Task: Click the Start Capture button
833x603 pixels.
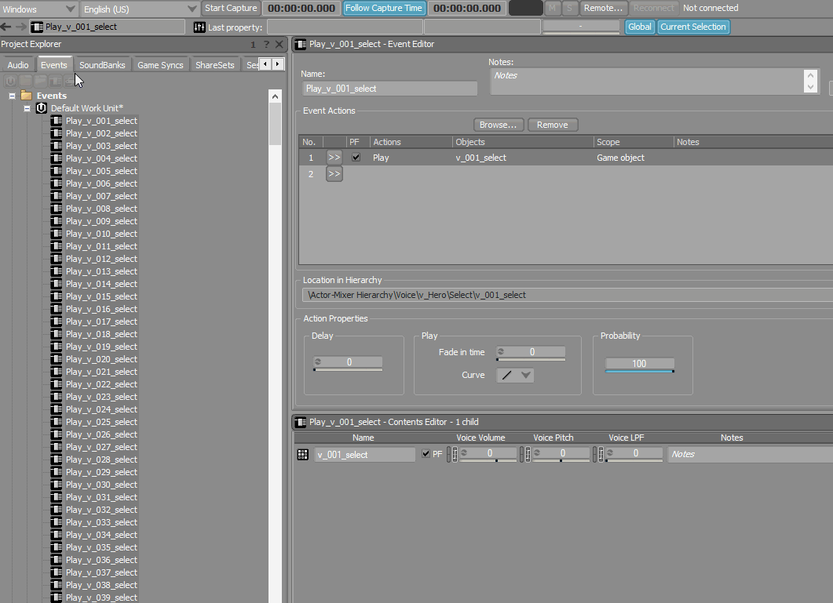Action: pyautogui.click(x=231, y=8)
